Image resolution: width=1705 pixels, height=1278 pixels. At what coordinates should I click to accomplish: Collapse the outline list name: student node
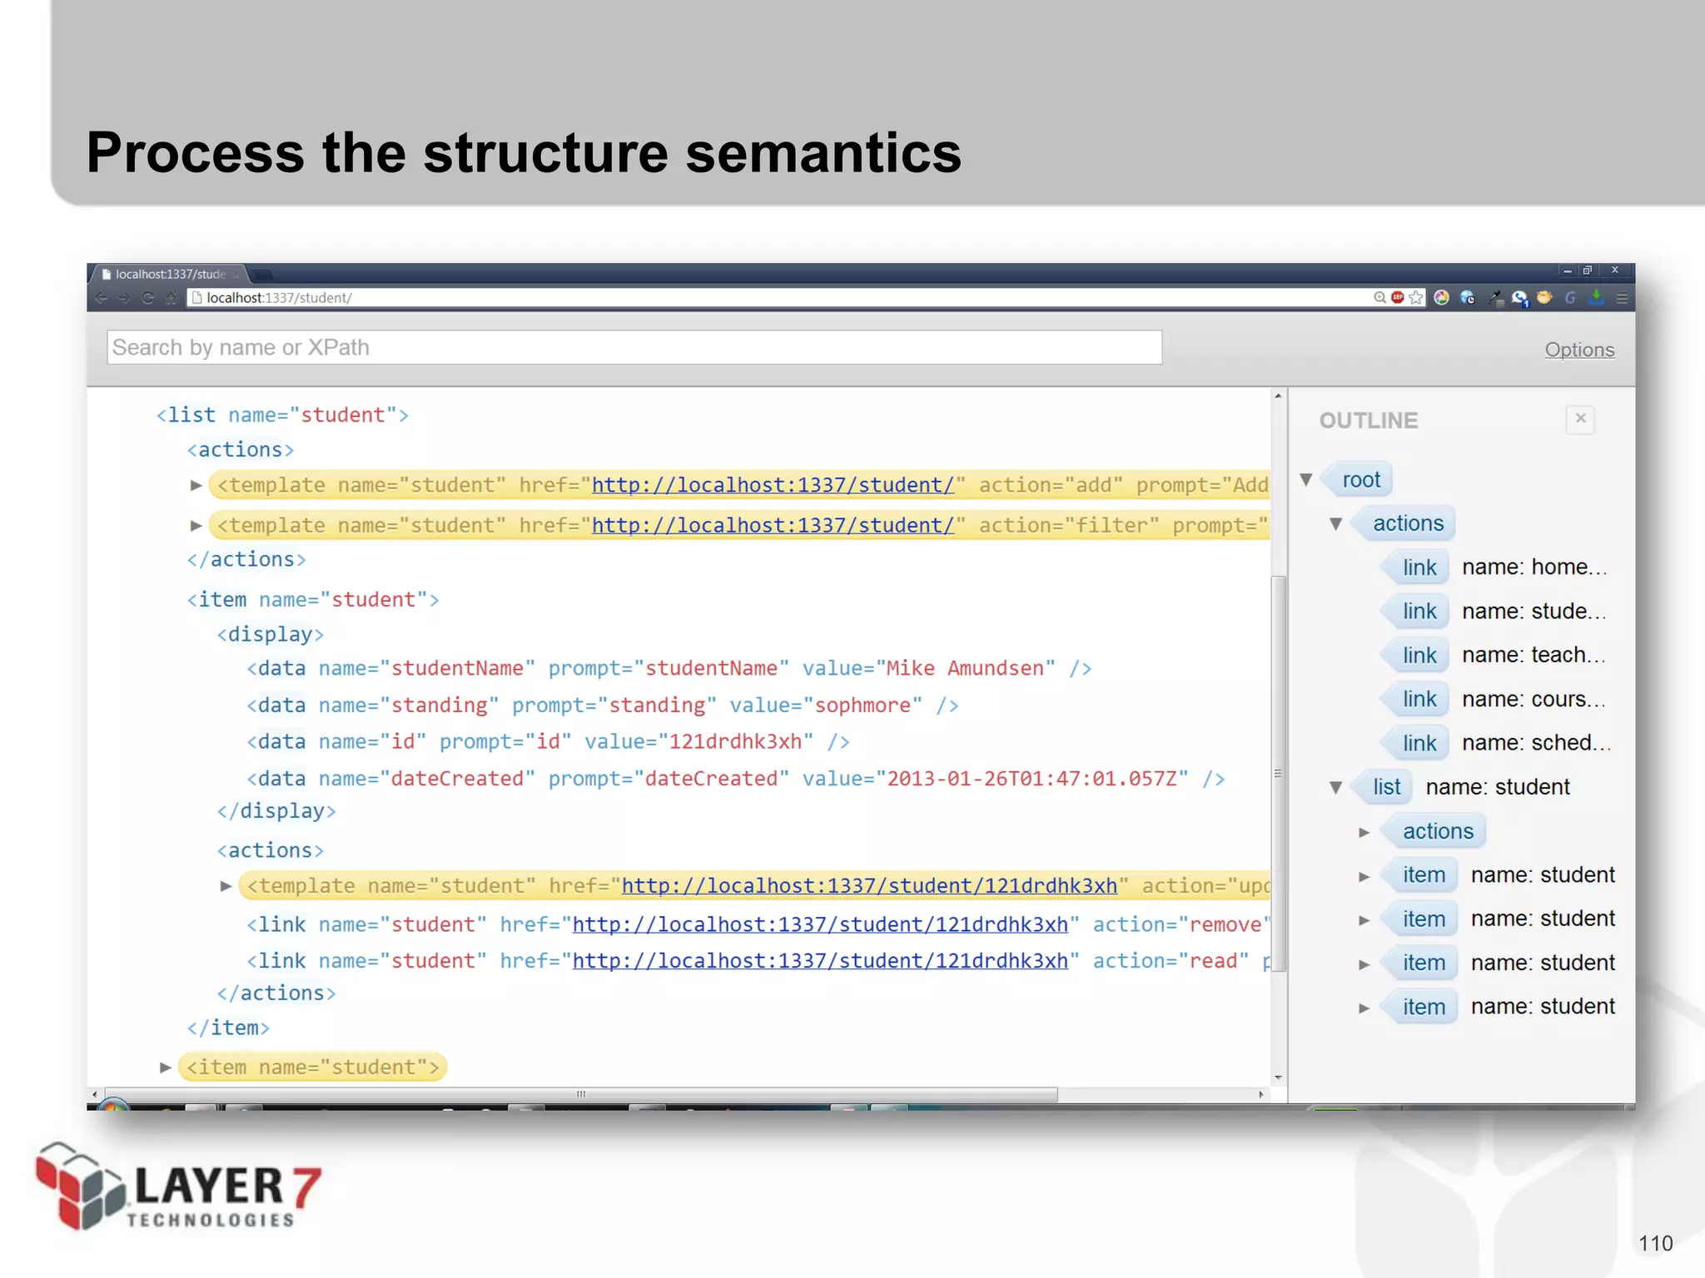click(1336, 787)
